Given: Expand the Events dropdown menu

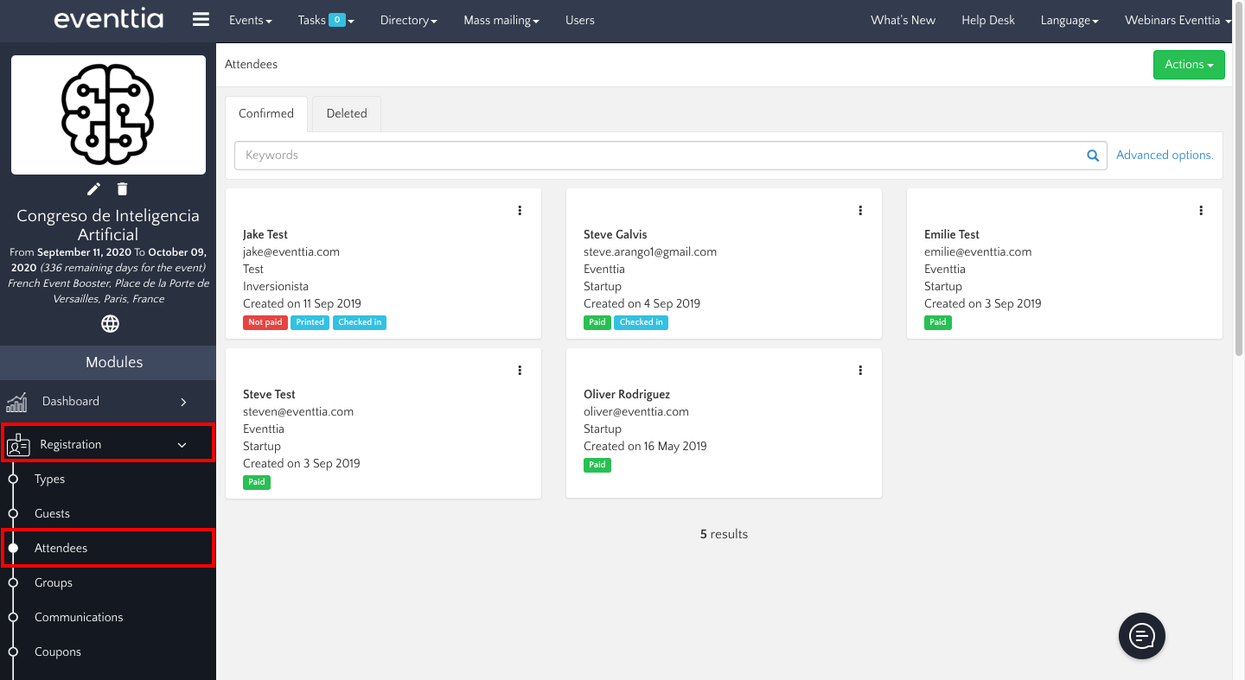Looking at the screenshot, I should tap(250, 20).
